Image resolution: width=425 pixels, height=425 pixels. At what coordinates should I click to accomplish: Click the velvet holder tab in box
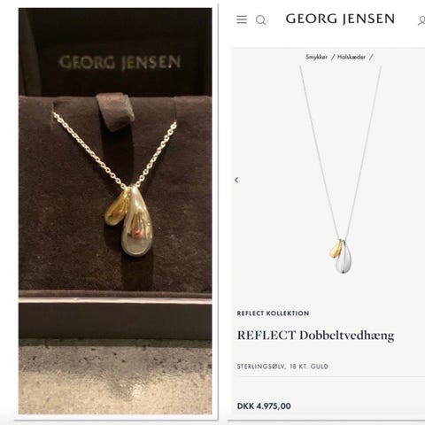[115, 111]
